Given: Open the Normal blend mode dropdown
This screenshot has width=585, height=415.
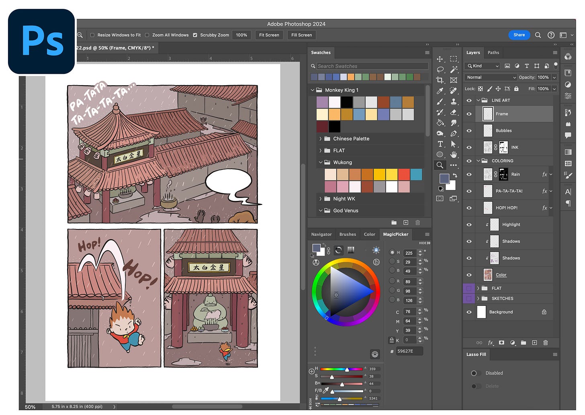Looking at the screenshot, I should click(490, 77).
